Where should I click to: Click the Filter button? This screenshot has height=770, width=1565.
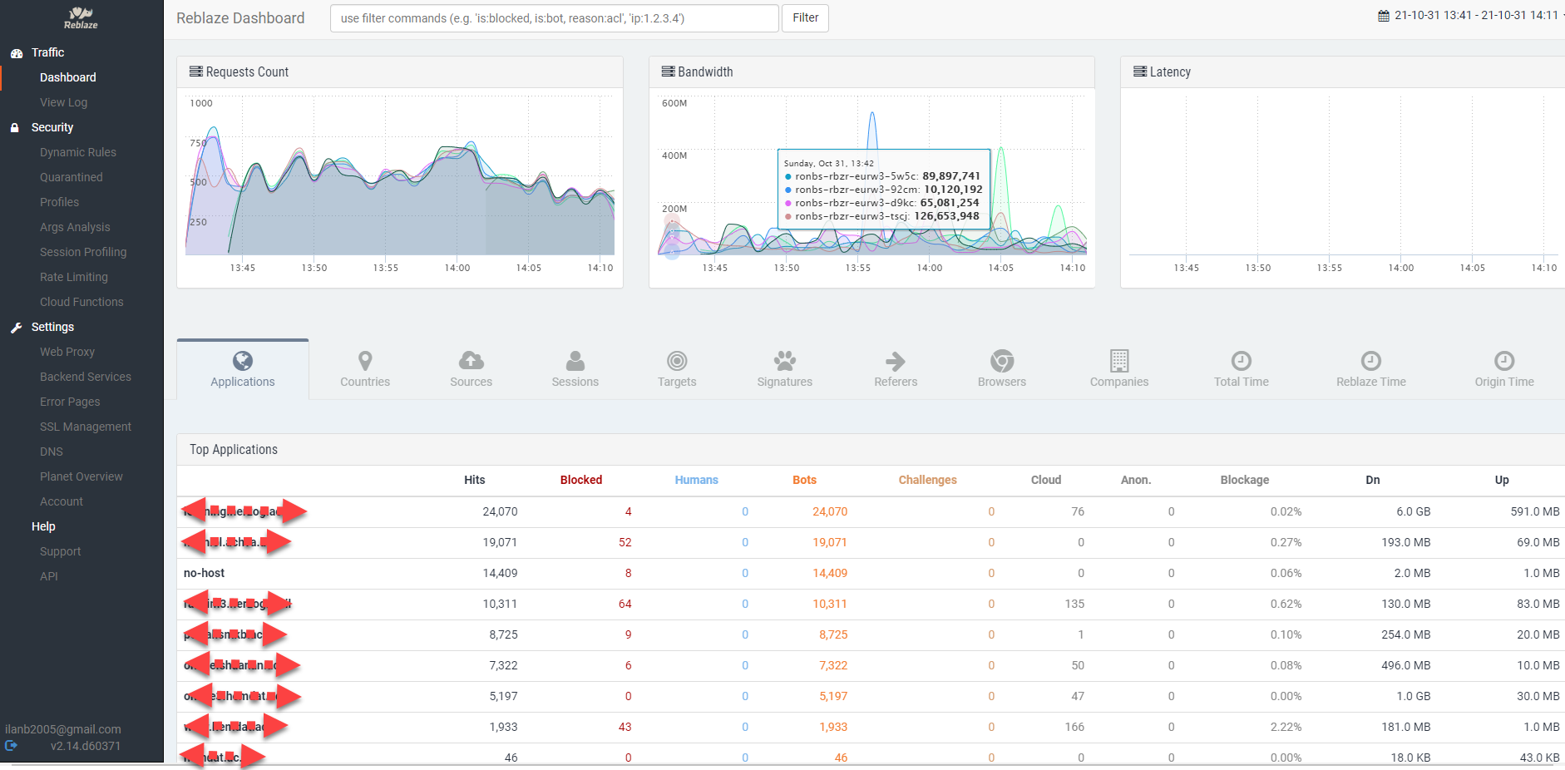click(805, 18)
